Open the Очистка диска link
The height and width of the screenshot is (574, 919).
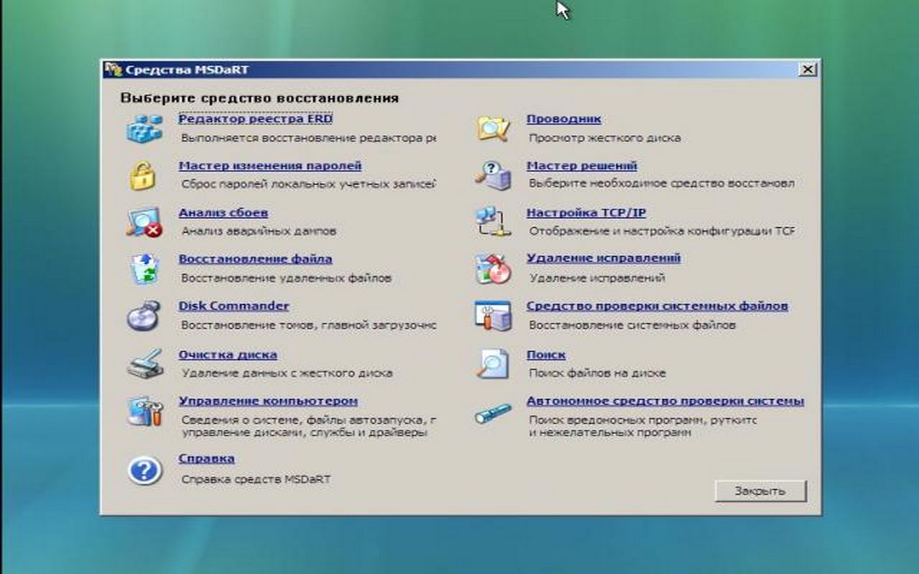[228, 354]
